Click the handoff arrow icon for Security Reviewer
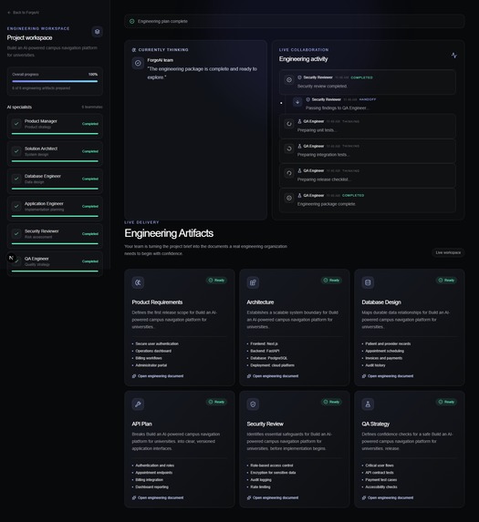Image resolution: width=479 pixels, height=522 pixels. [x=297, y=102]
